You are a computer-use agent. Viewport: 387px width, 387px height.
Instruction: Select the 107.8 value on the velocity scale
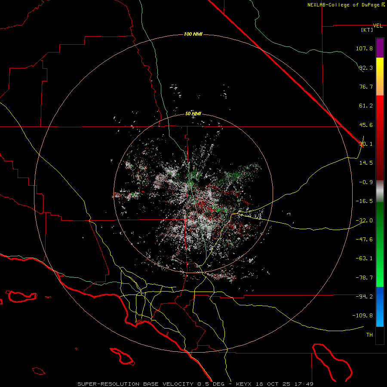coord(364,48)
